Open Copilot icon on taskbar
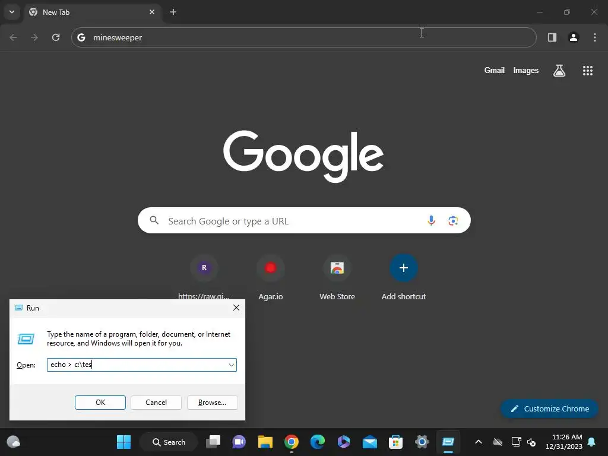The image size is (608, 456). [344, 442]
